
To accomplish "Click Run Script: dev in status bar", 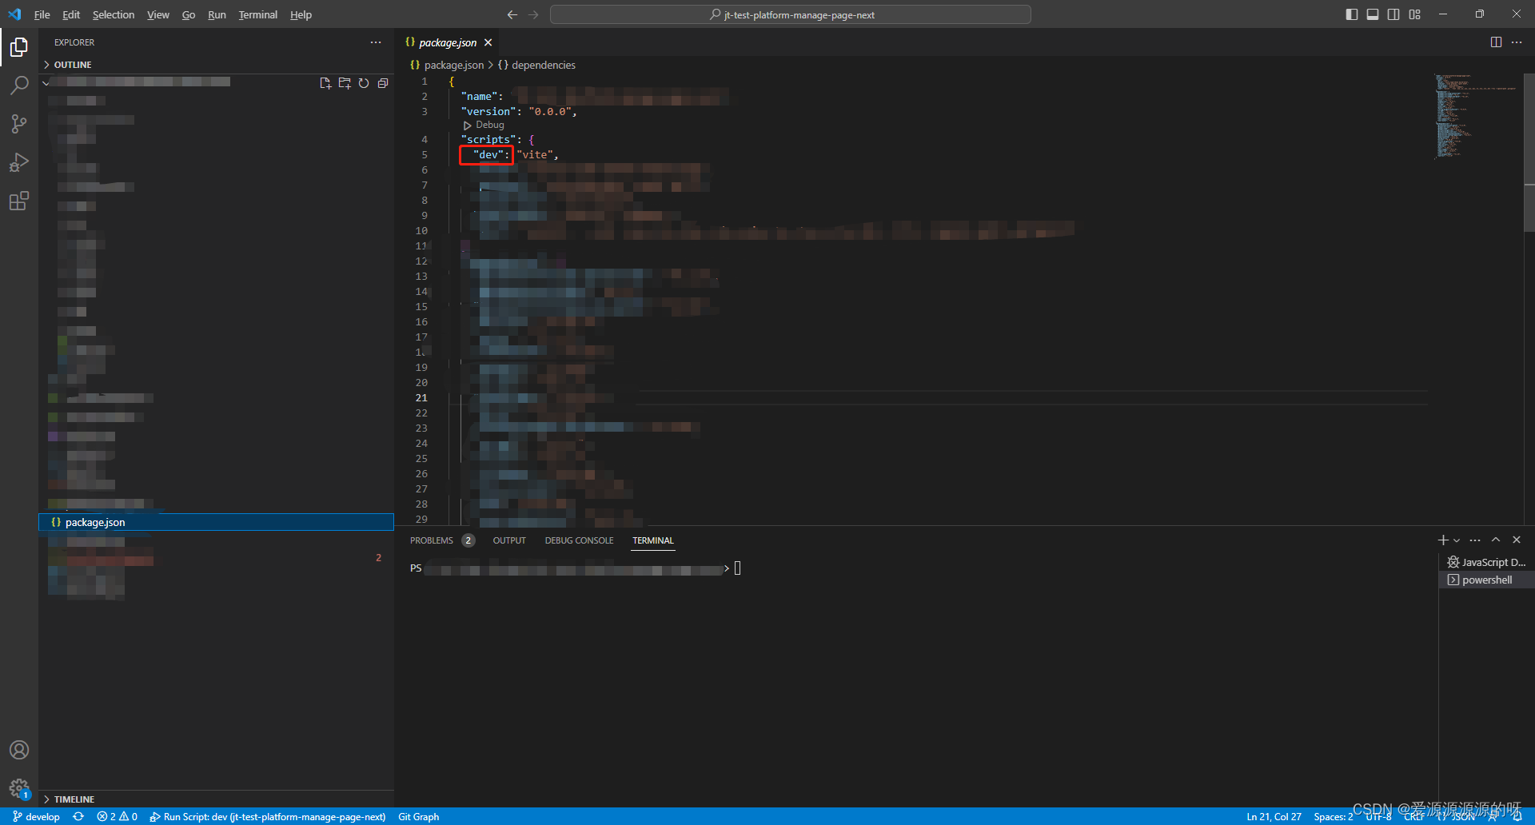I will [268, 816].
